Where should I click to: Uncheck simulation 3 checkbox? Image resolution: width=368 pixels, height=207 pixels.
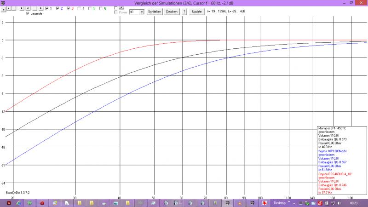click(68, 8)
